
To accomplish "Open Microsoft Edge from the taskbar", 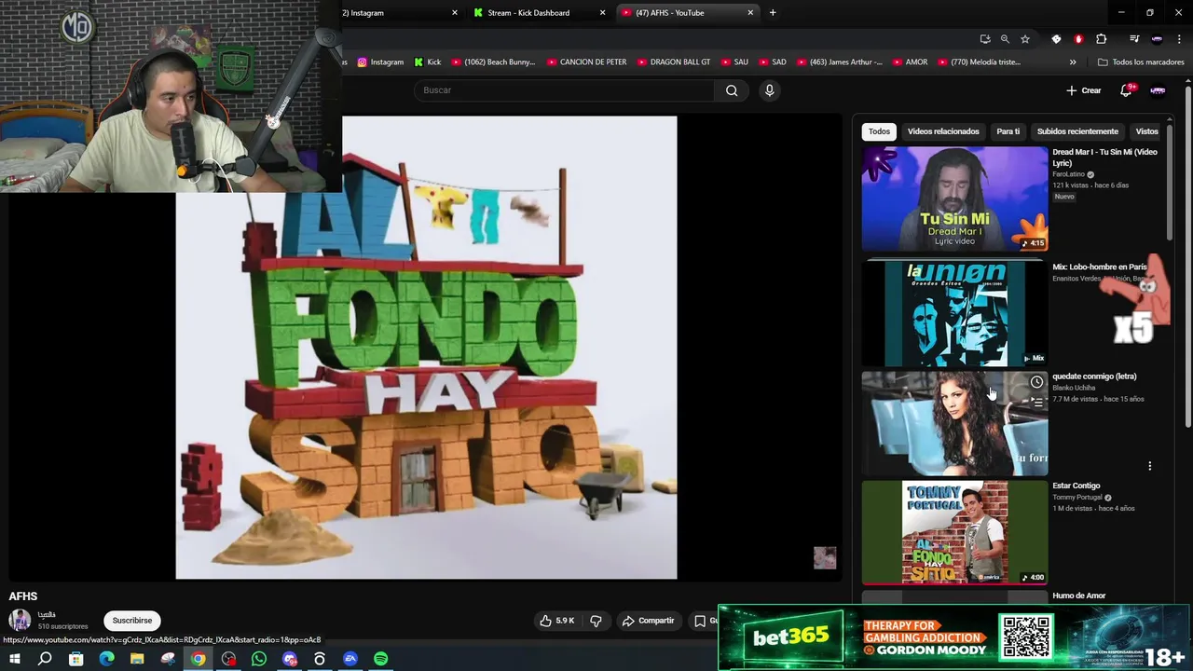I will (x=106, y=659).
